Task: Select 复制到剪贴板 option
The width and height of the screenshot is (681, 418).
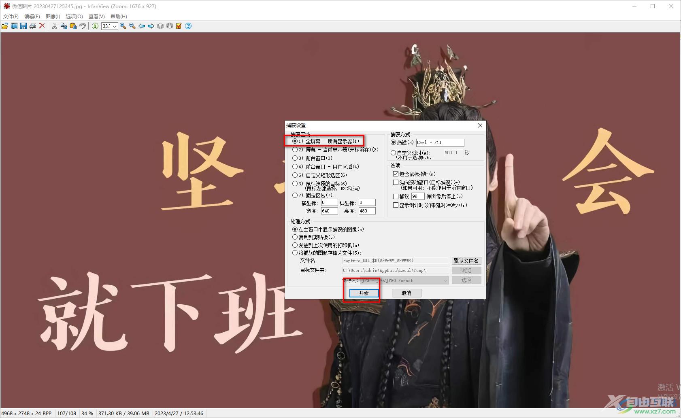Action: pyautogui.click(x=313, y=237)
